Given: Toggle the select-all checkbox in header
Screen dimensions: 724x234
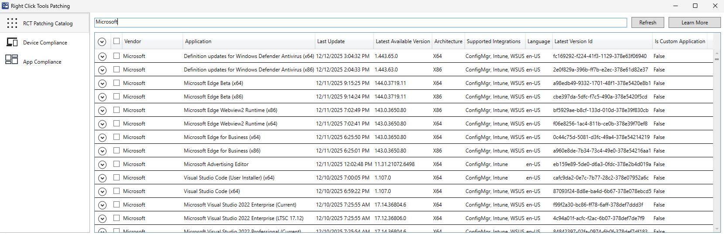Looking at the screenshot, I should click(x=117, y=41).
